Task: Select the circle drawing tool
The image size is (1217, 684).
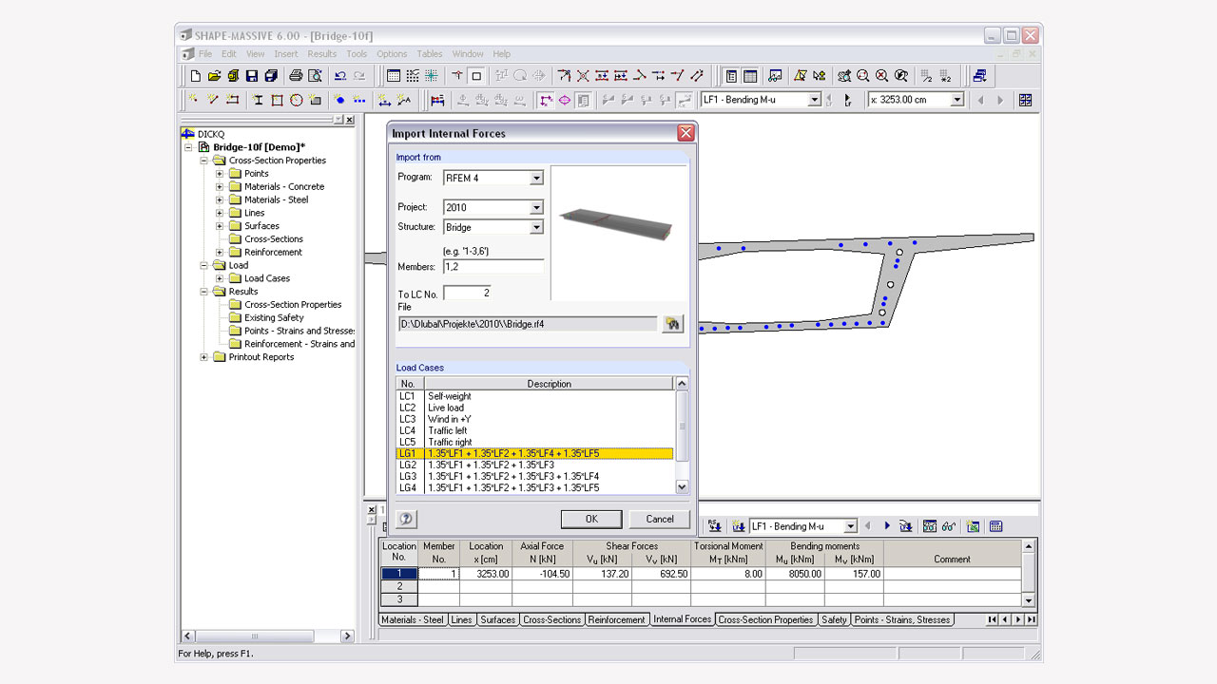Action: click(x=296, y=100)
